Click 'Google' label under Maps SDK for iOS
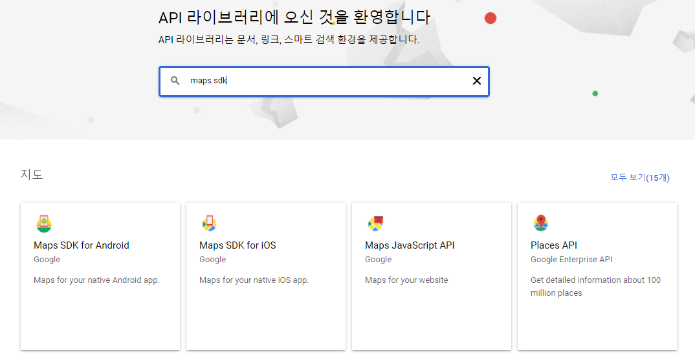 (x=213, y=259)
